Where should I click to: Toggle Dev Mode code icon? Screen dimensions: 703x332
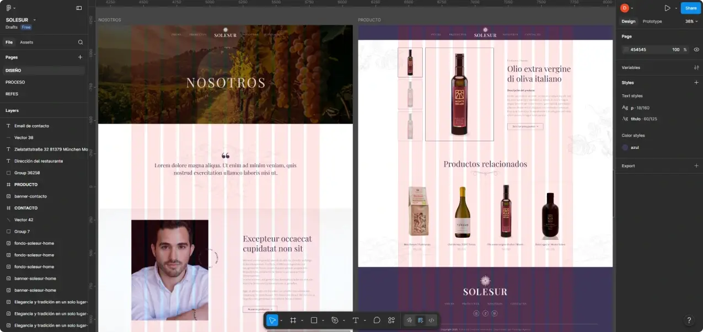click(x=431, y=320)
